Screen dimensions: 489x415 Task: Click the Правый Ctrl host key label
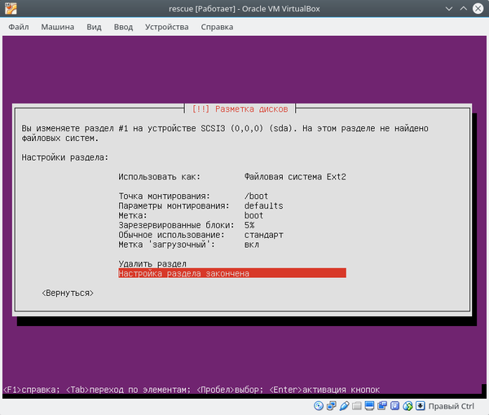click(451, 406)
